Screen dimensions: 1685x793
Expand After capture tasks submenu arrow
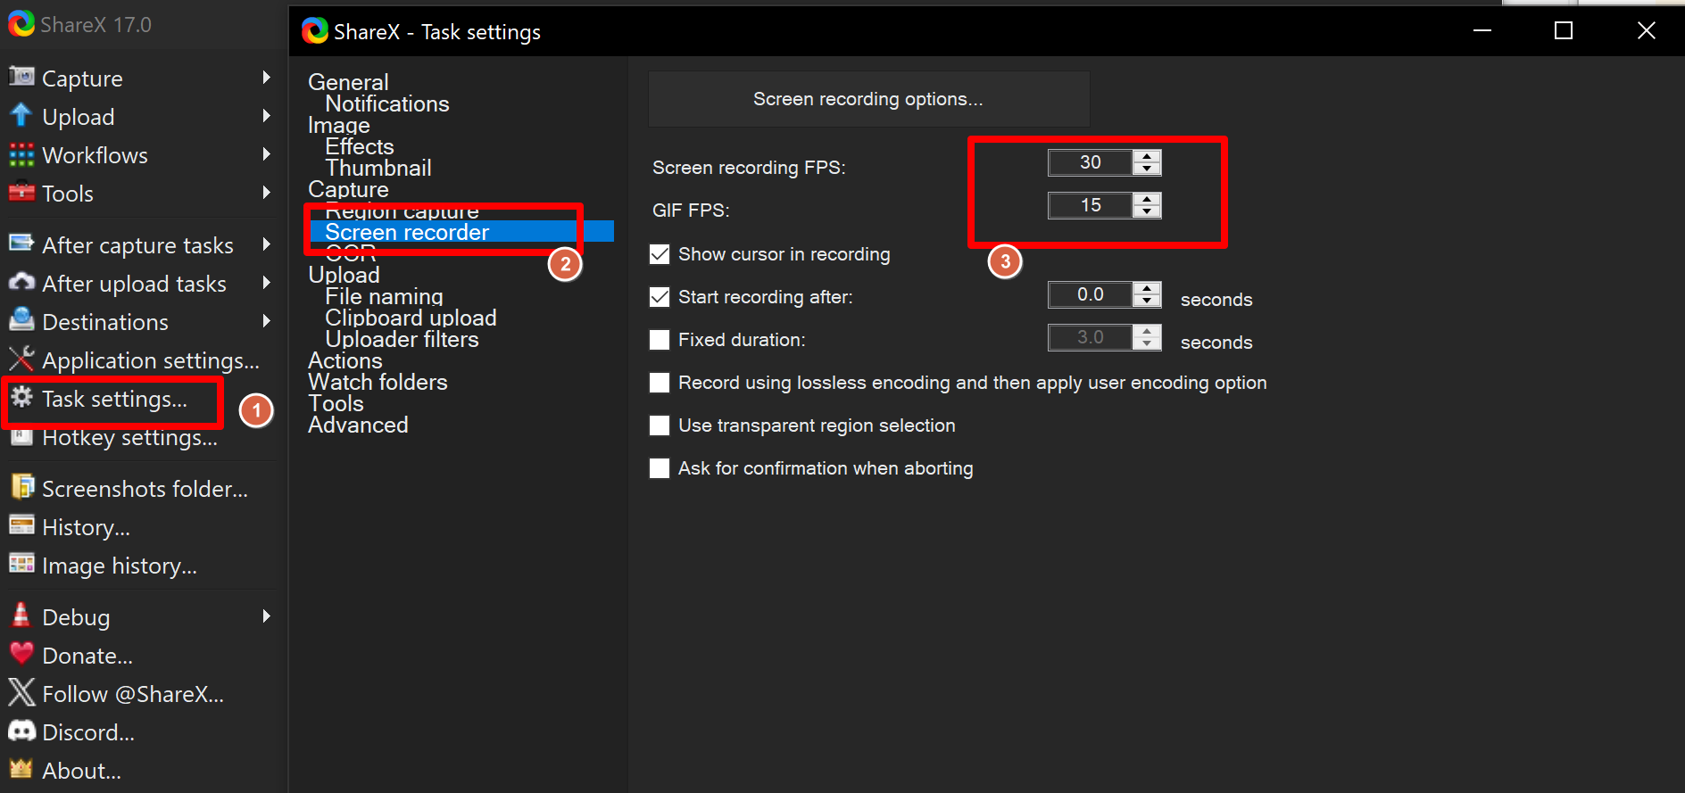point(266,244)
